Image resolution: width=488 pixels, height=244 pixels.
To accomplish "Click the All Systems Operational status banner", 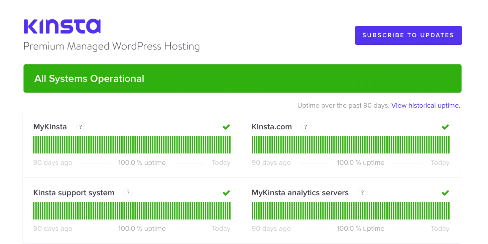I will point(242,78).
